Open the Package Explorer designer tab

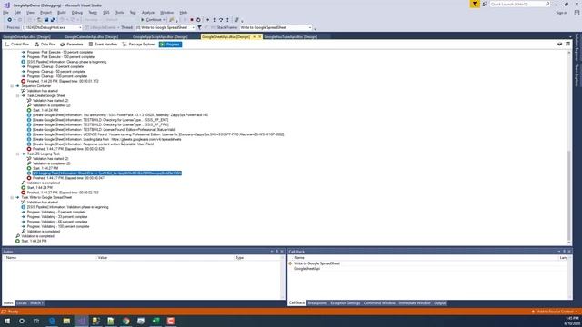coord(138,45)
